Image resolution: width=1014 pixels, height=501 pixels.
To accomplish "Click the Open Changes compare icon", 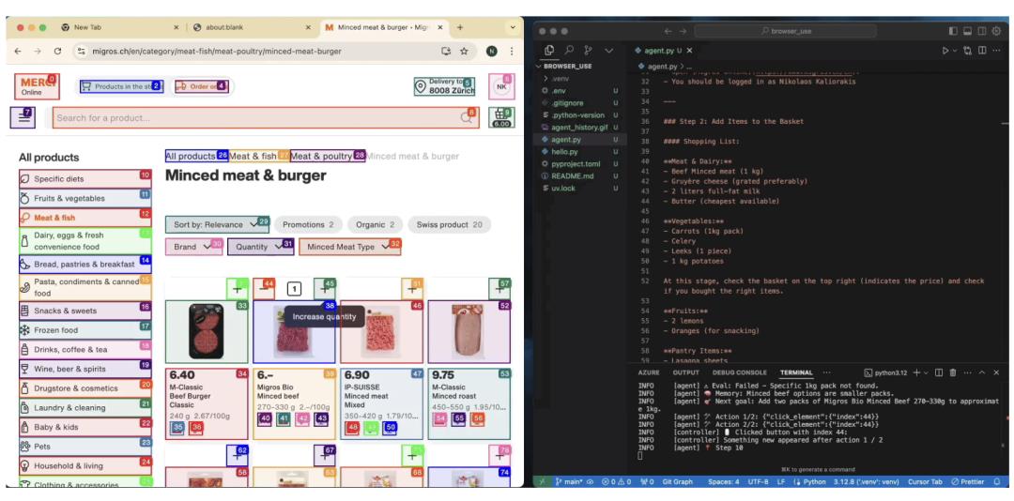I will point(967,51).
